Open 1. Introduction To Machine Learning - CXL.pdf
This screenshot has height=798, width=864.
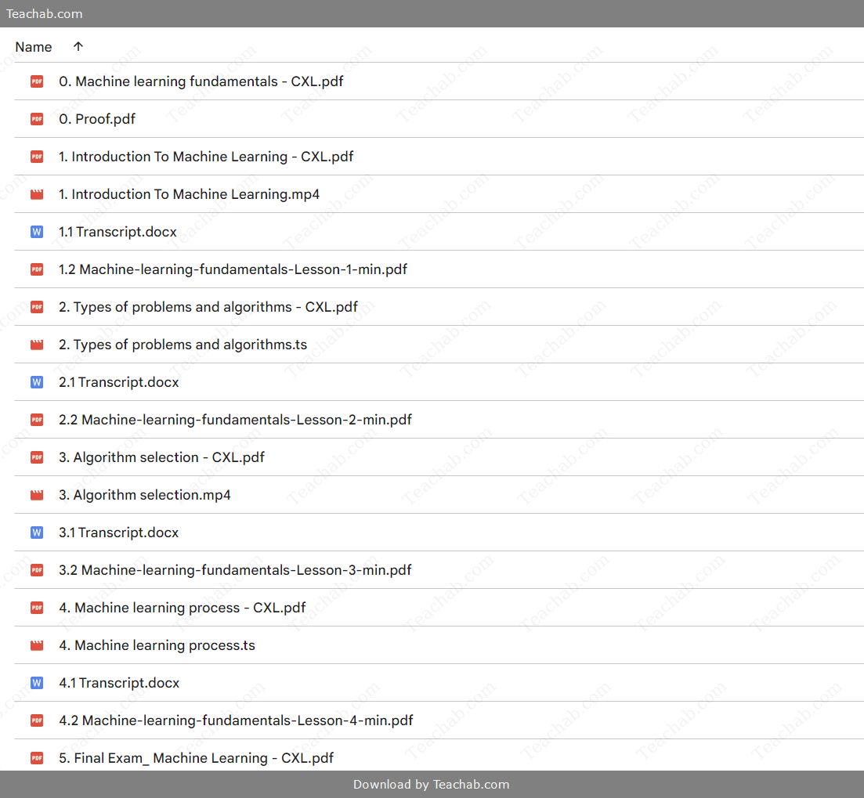[206, 157]
